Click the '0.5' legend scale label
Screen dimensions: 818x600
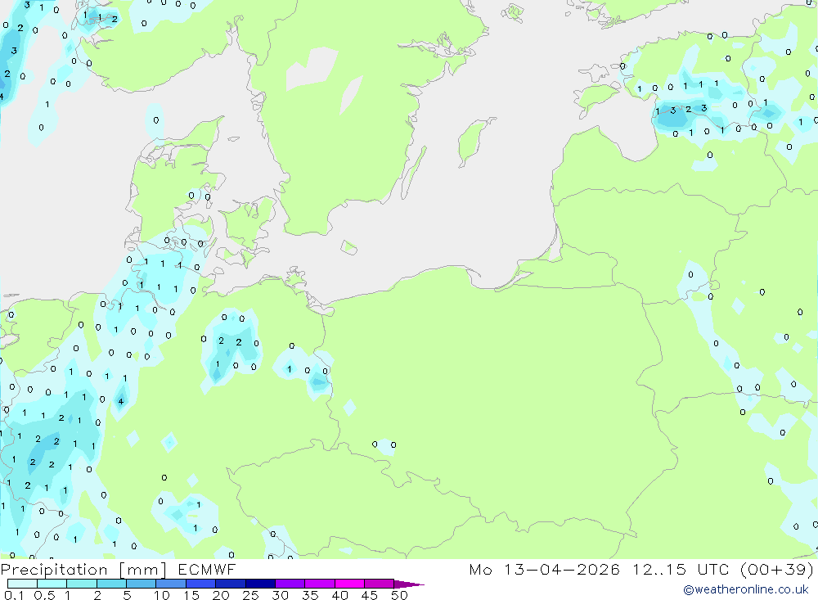point(44,595)
